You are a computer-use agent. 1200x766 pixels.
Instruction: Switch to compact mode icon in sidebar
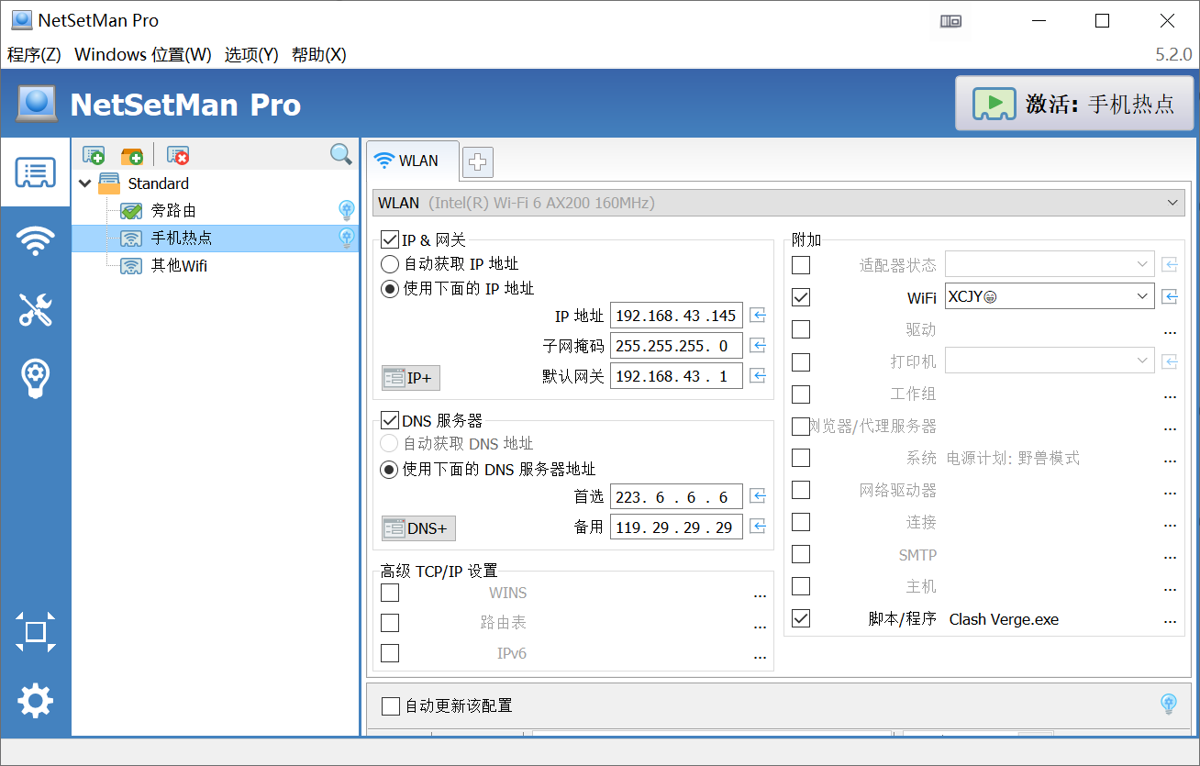click(35, 632)
